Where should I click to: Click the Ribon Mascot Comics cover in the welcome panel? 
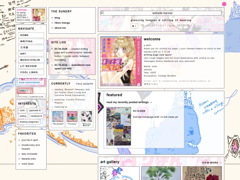pyautogui.click(x=121, y=61)
